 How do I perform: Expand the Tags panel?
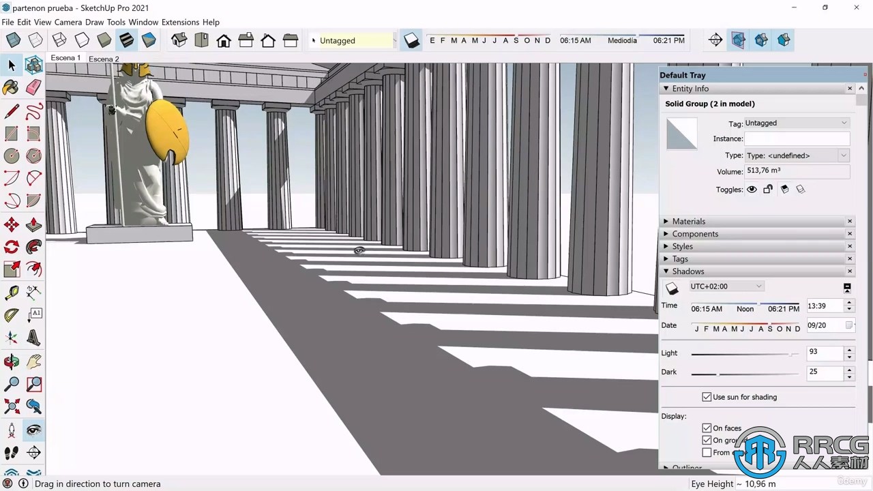[666, 259]
